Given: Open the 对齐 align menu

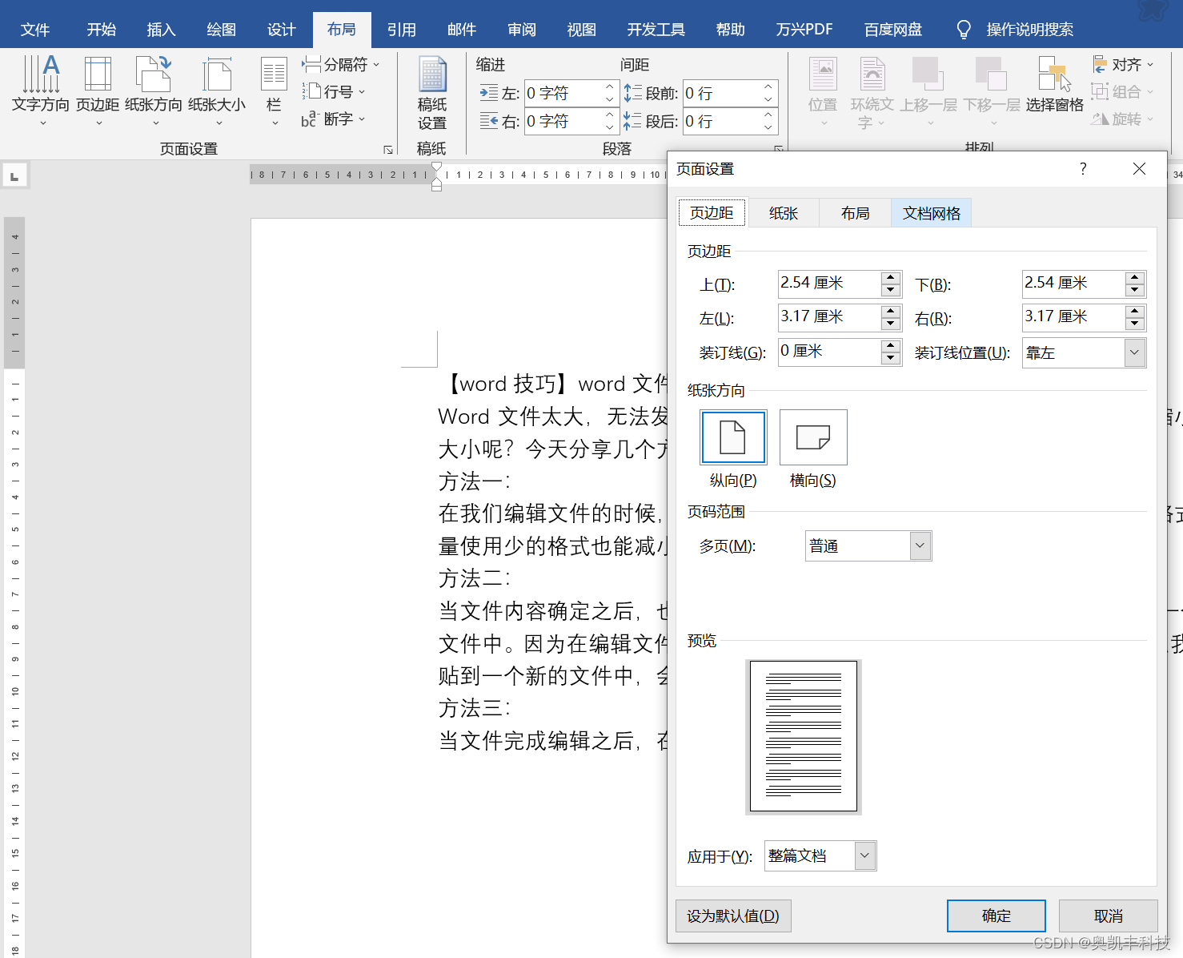Looking at the screenshot, I should (1123, 64).
